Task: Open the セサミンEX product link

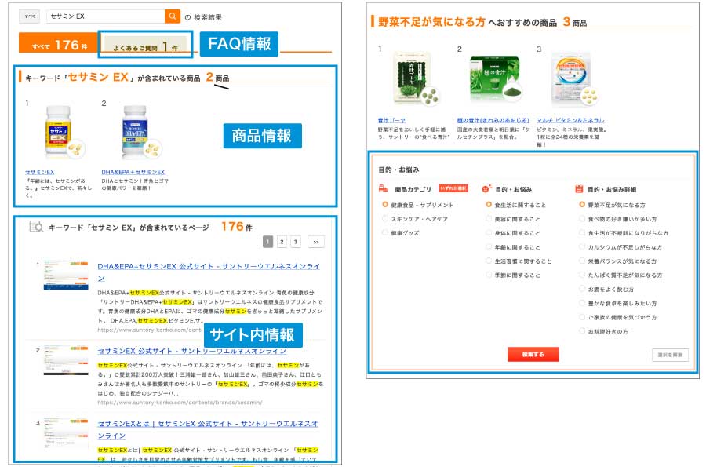Action: click(40, 172)
